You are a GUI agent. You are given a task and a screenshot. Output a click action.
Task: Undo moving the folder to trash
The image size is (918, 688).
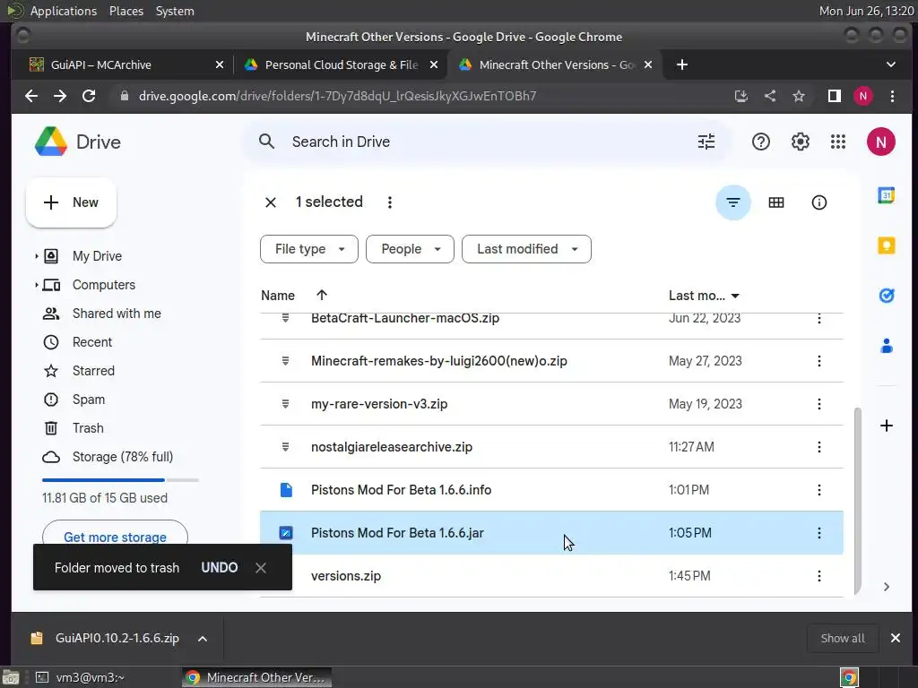[x=219, y=567]
